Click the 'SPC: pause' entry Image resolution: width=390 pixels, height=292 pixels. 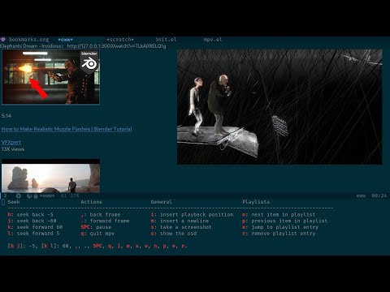(x=96, y=227)
